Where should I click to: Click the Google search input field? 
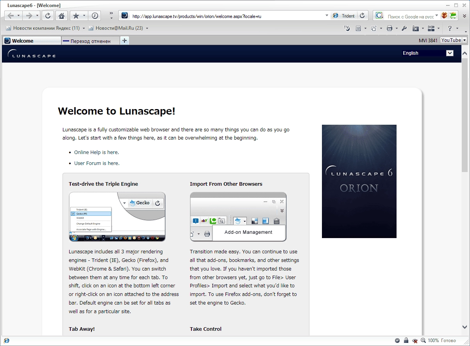pyautogui.click(x=410, y=16)
